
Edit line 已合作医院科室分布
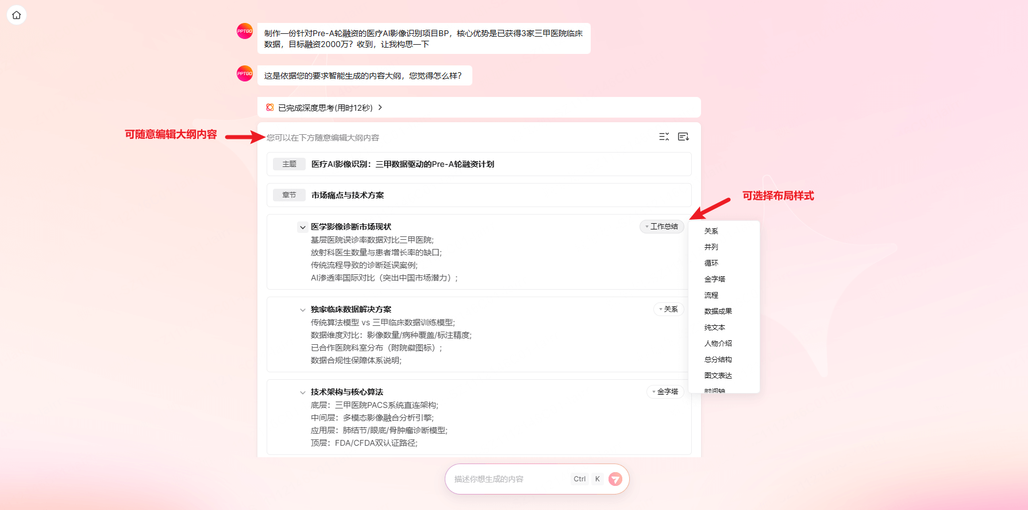pyautogui.click(x=377, y=348)
